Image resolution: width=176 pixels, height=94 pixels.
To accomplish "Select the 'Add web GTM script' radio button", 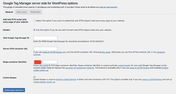I will 34,21.
